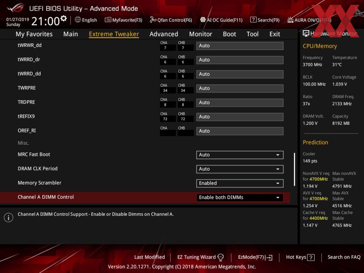
Task: Switch to EzMode(F7)
Action: (255, 257)
